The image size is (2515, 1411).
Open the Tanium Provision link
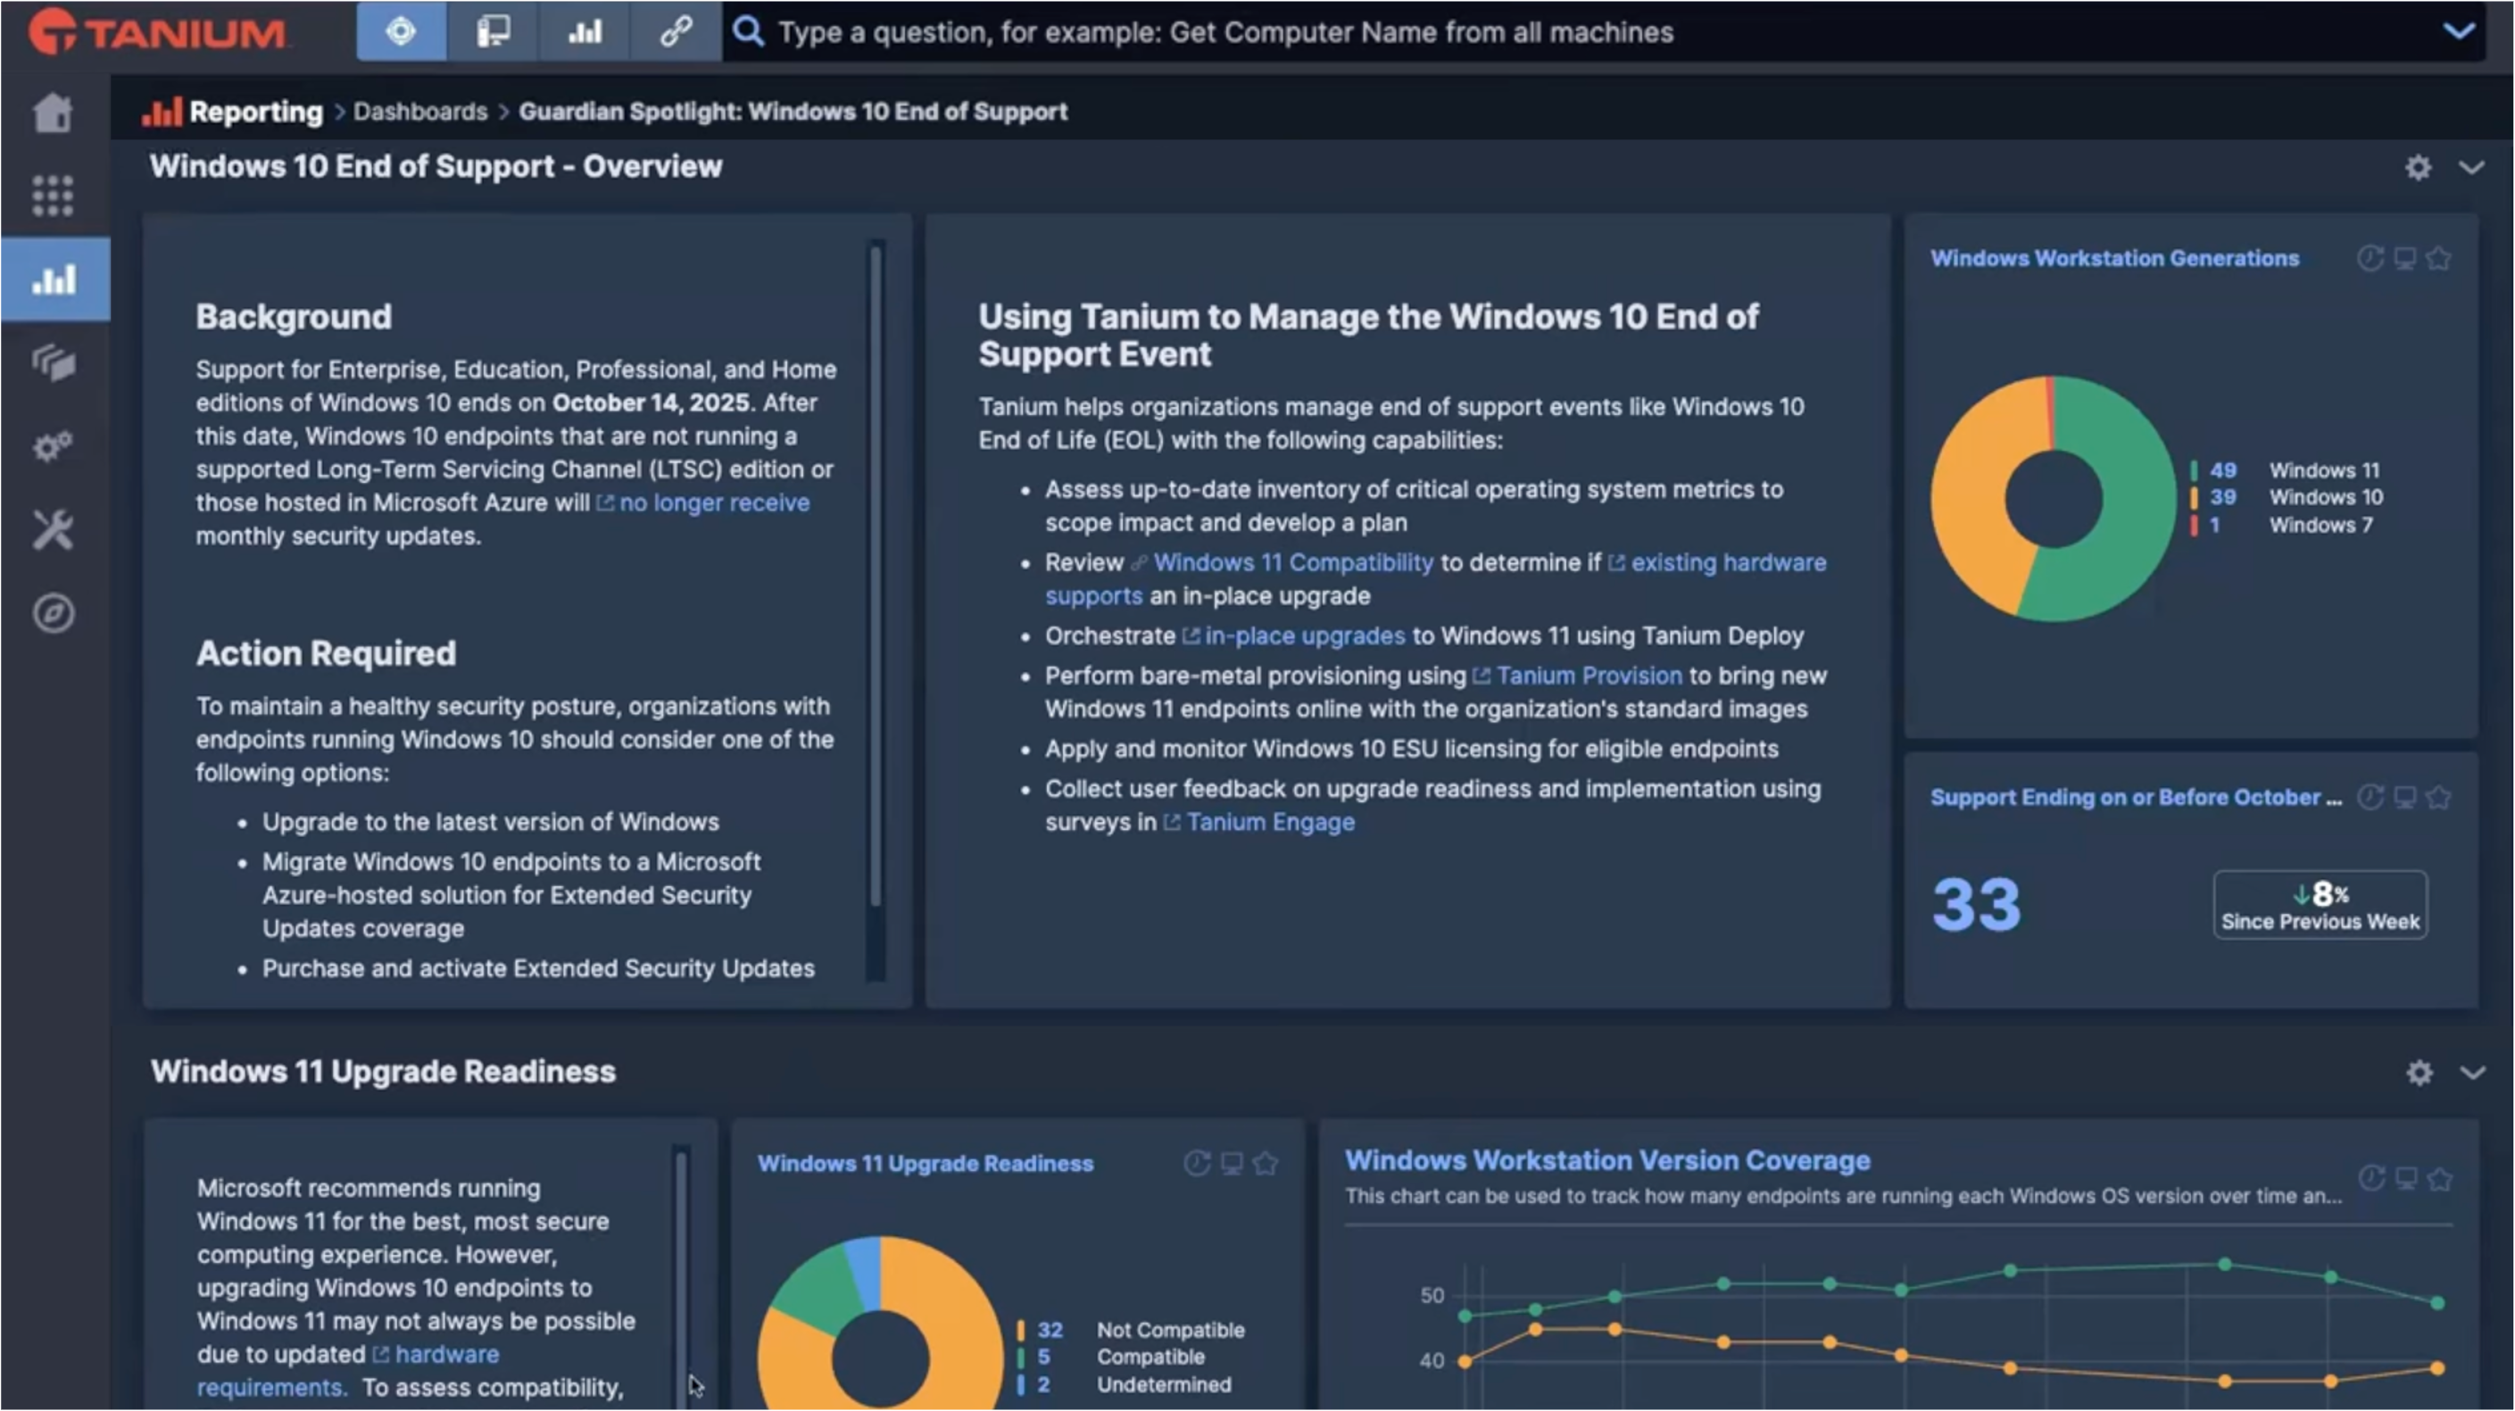click(x=1589, y=676)
